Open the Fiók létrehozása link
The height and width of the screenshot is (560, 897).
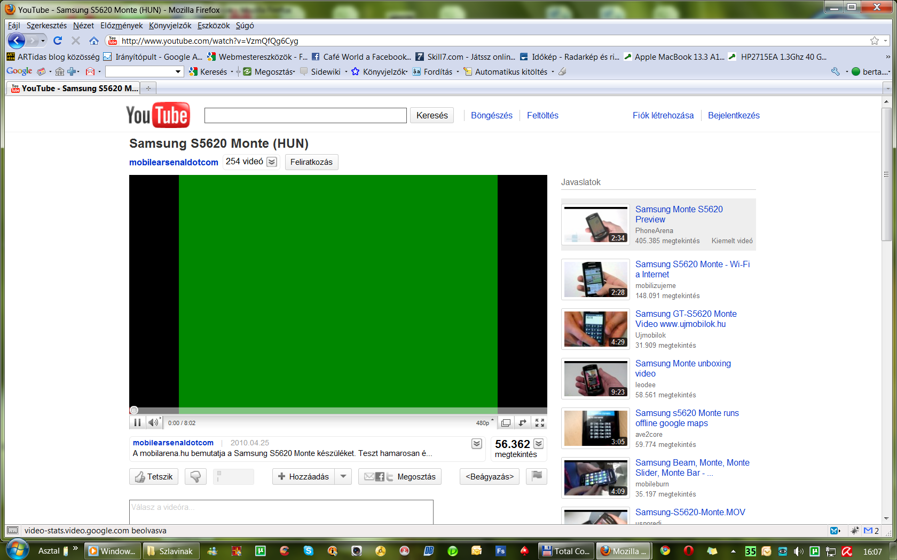[x=663, y=115]
